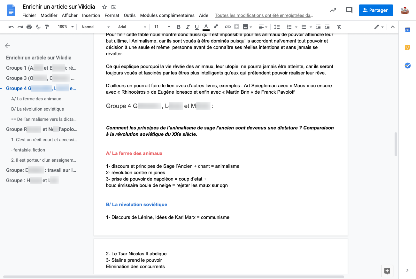Go to outline item '1. C'est un récit court'
The height and width of the screenshot is (279, 416).
[x=44, y=140]
